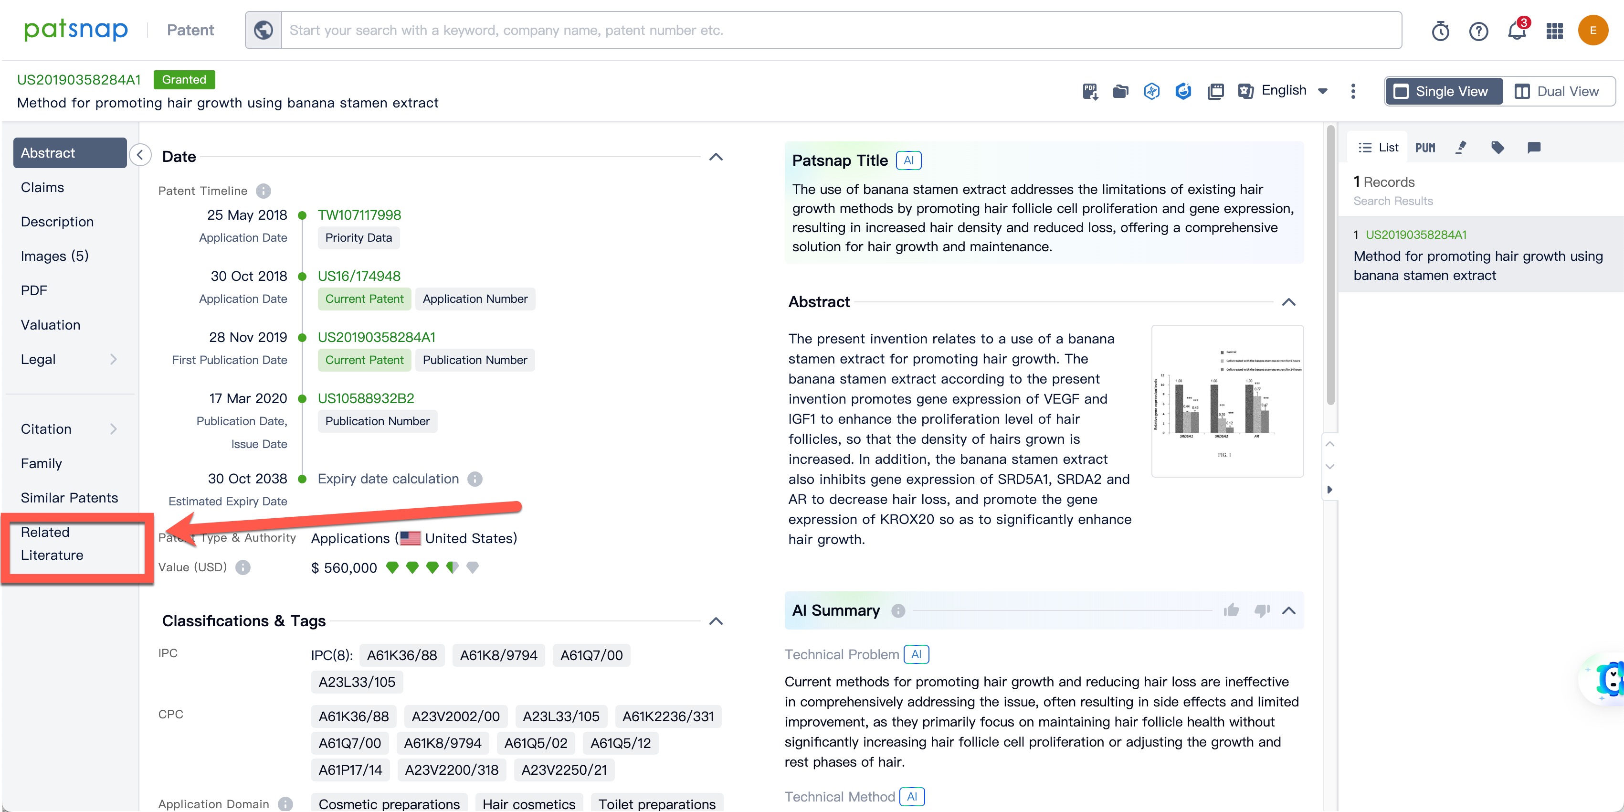Open patent link US10588932B2
The width and height of the screenshot is (1624, 812).
366,398
